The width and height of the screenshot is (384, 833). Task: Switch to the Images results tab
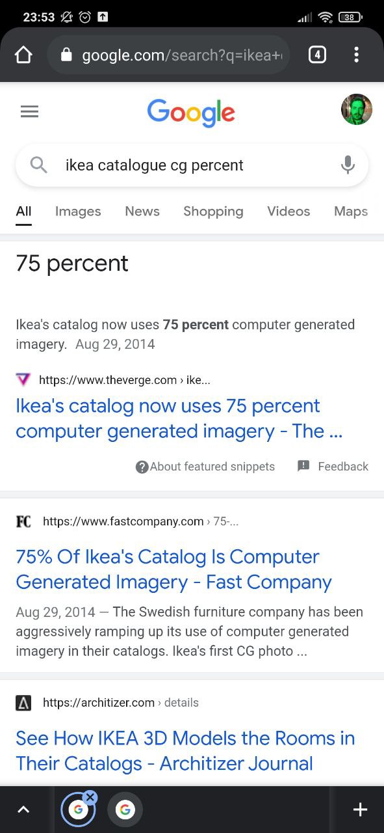pos(78,212)
